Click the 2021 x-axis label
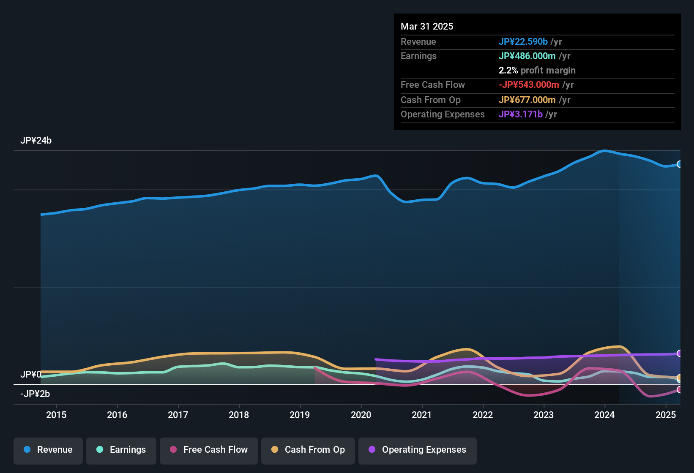Screen dimensions: 694x473 (x=422, y=415)
